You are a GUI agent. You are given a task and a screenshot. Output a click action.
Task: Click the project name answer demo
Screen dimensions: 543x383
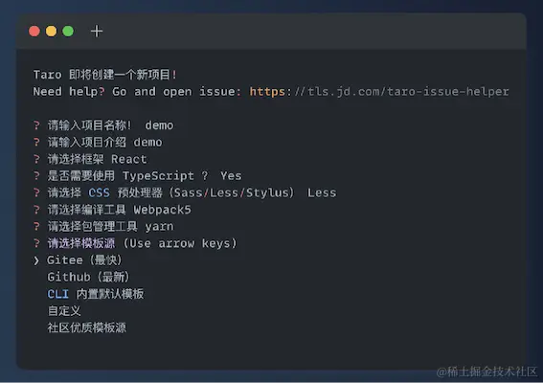tap(159, 125)
